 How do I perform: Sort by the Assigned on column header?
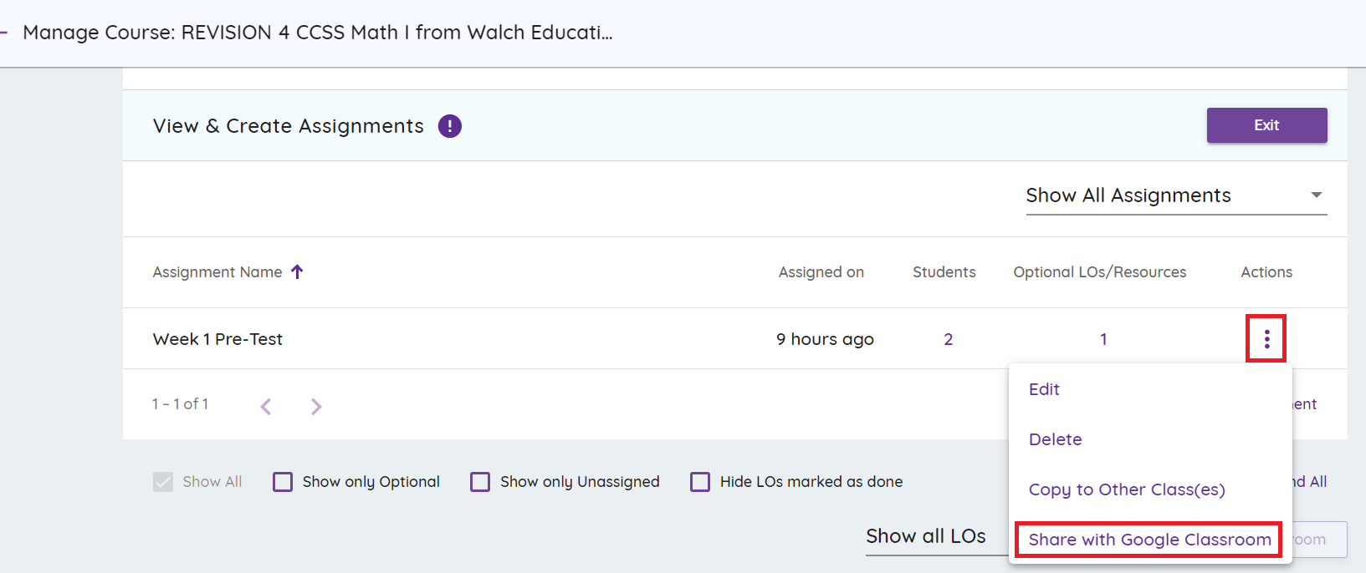(821, 272)
